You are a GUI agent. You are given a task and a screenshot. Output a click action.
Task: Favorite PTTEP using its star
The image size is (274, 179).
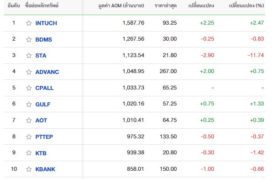pyautogui.click(x=29, y=137)
